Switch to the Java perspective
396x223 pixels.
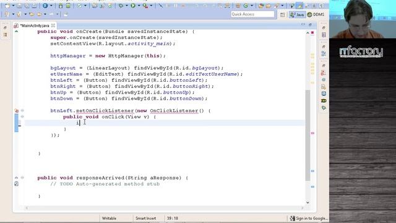pyautogui.click(x=297, y=15)
